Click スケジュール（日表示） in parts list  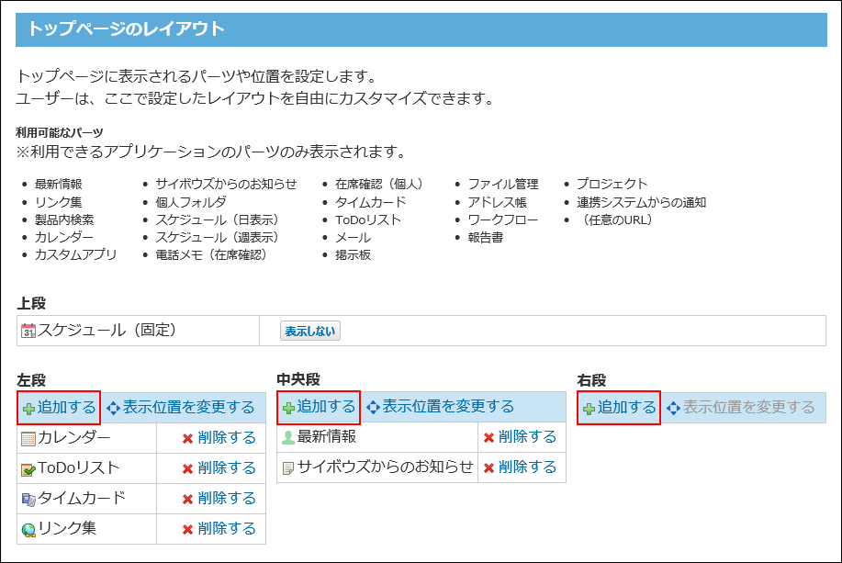[219, 220]
